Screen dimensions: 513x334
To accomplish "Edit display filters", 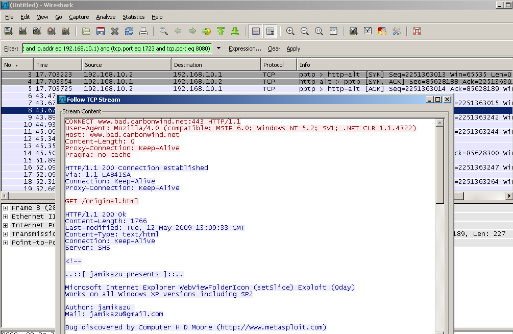I will point(368,31).
